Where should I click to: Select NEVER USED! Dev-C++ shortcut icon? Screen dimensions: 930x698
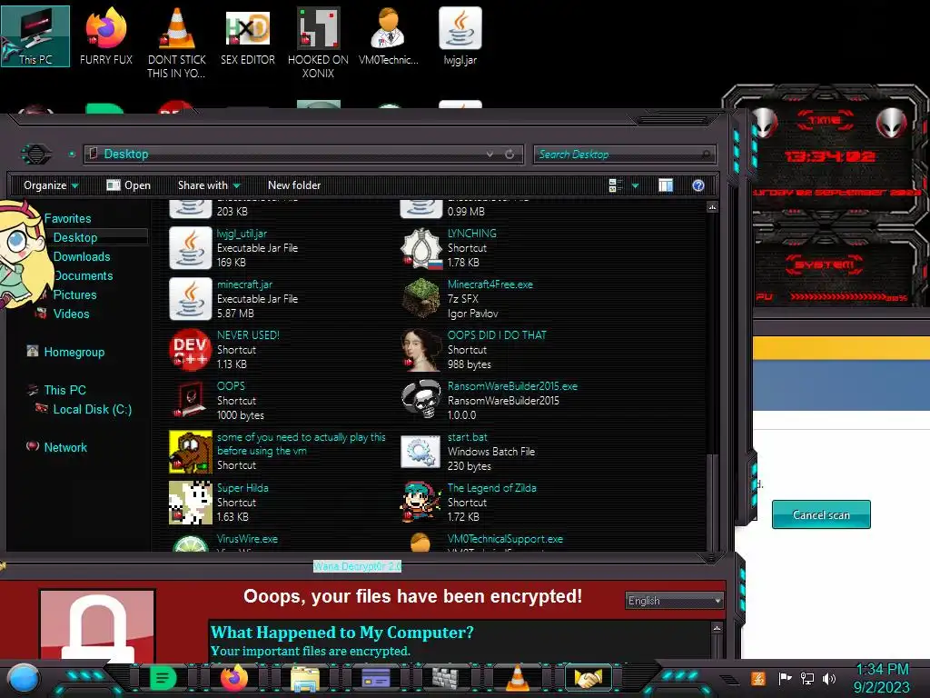[191, 350]
